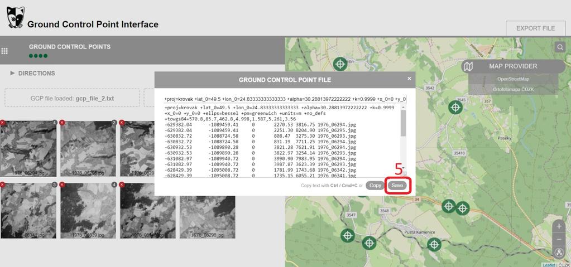Close the Ground Control Point File dialog
571x267 pixels.
[x=409, y=78]
